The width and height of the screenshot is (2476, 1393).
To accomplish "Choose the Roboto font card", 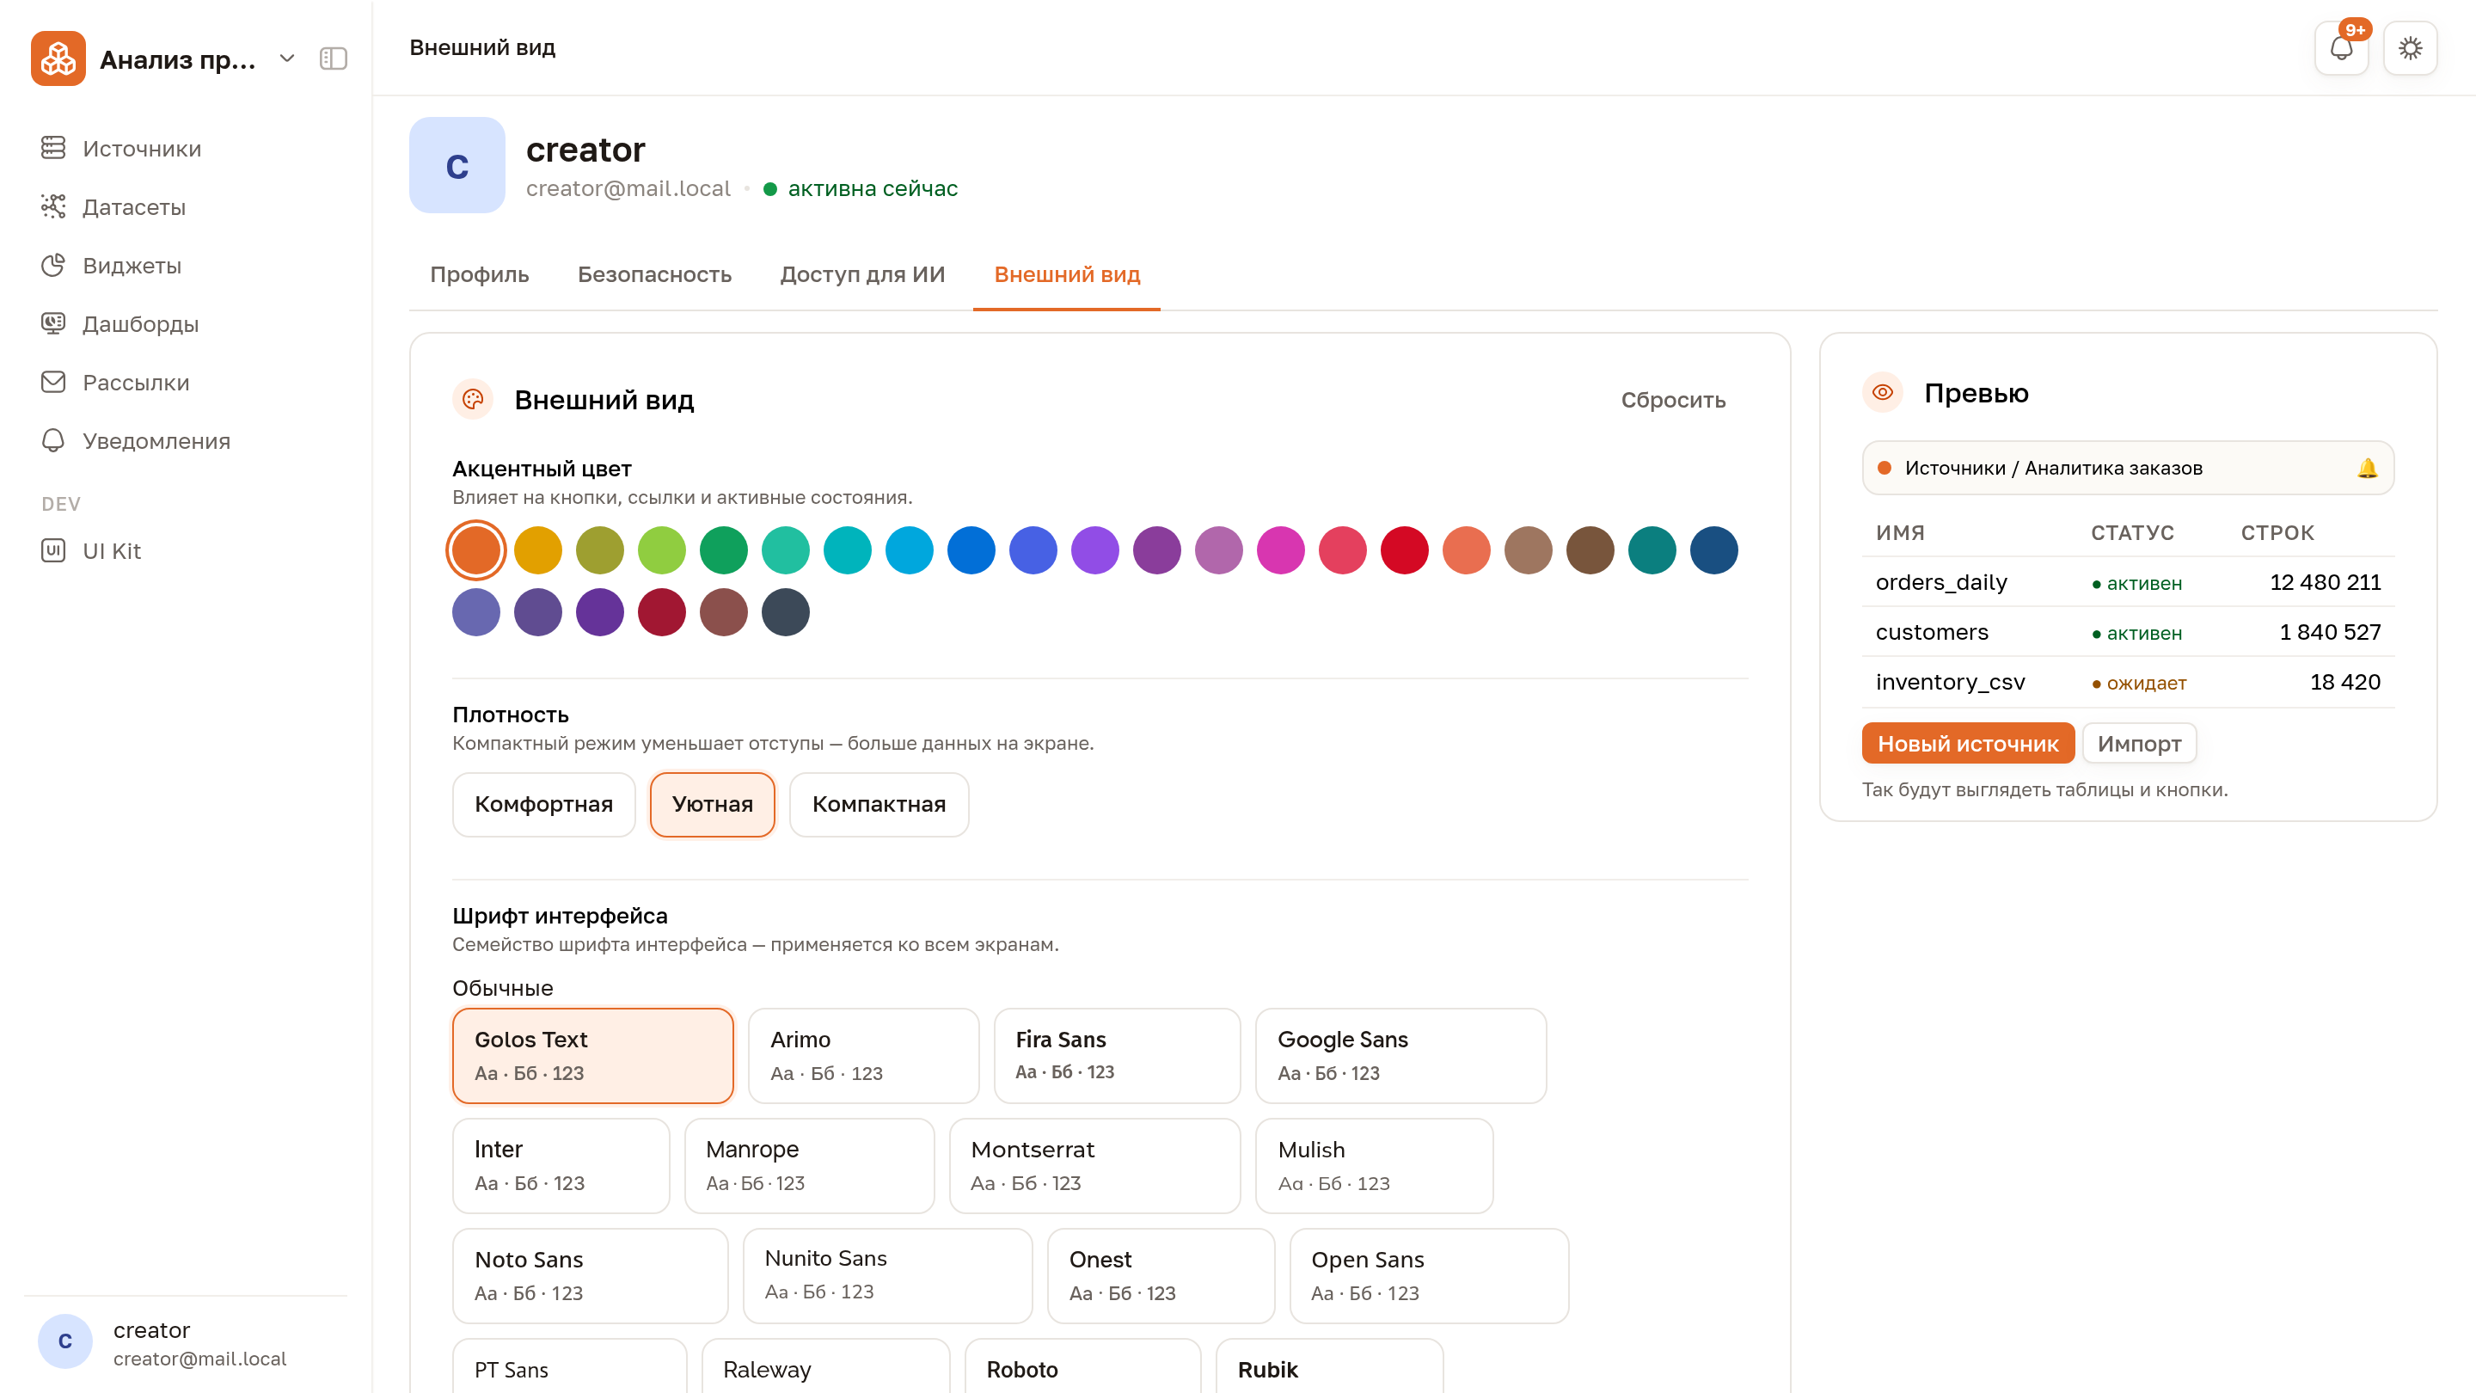I will [1082, 1366].
